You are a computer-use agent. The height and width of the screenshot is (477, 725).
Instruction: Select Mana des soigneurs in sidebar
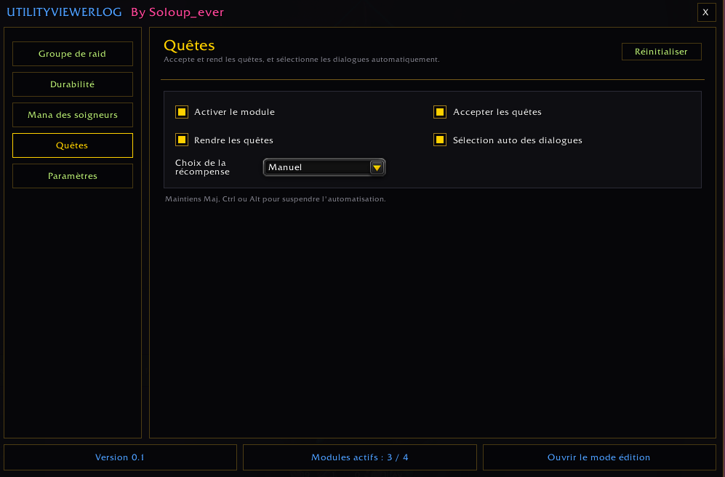click(x=73, y=115)
